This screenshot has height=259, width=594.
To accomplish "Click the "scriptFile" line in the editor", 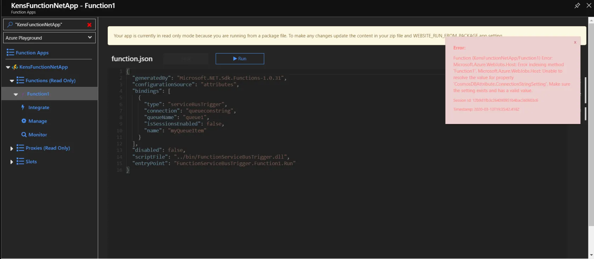I will coord(211,157).
